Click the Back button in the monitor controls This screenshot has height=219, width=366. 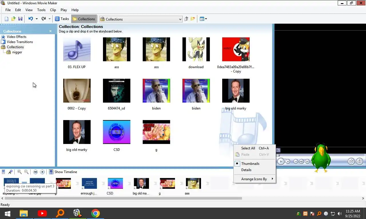coord(296,161)
